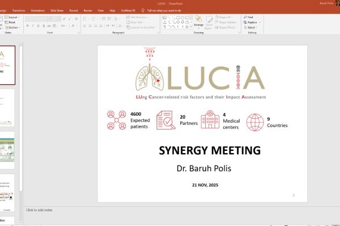
Task: Click the SYNERGY MEETING title text
Action: [x=210, y=150]
